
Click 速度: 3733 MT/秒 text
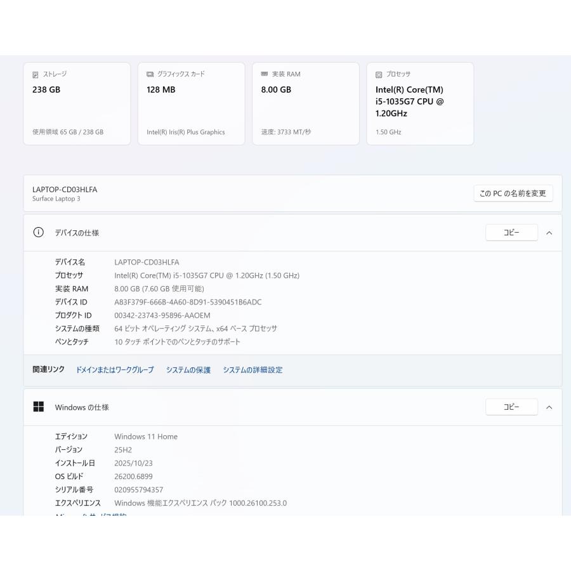click(286, 132)
